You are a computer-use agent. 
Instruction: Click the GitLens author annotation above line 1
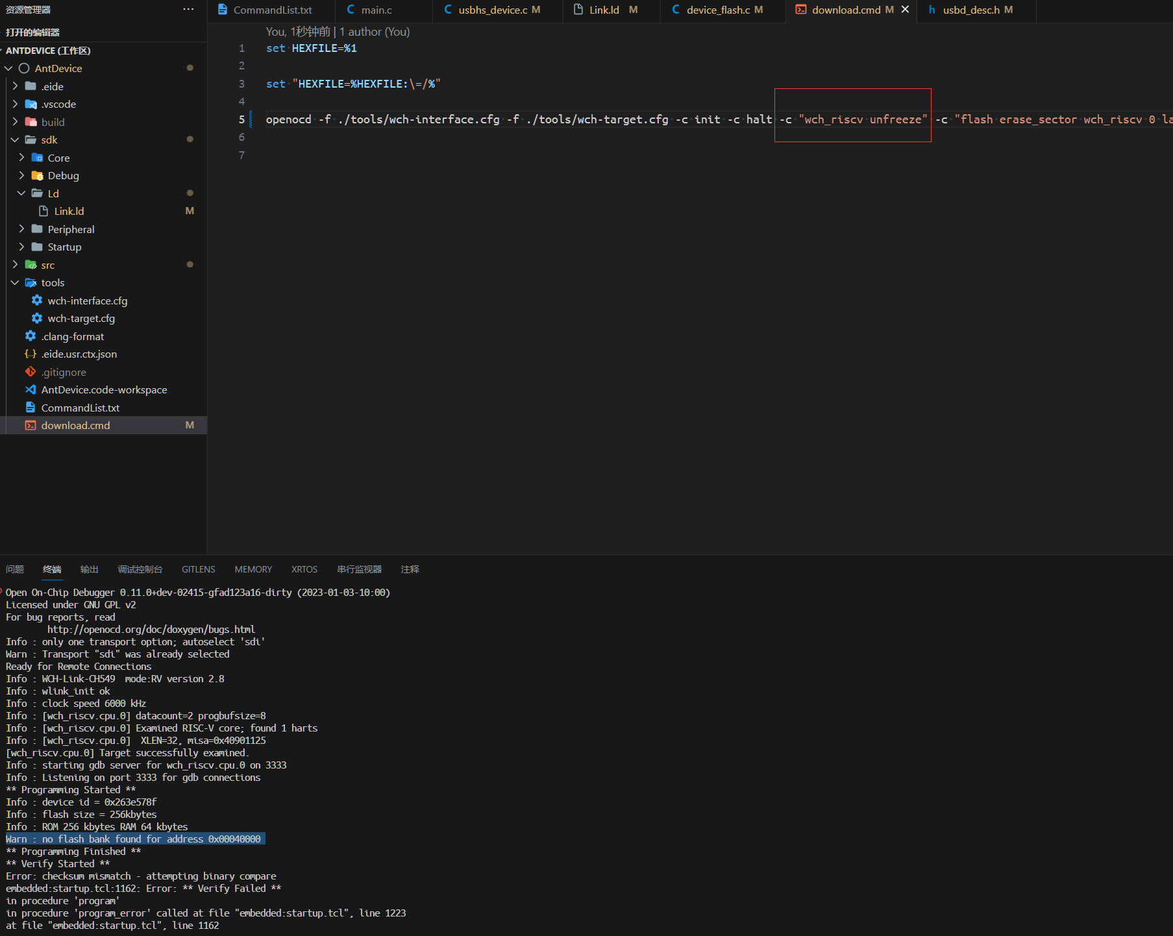338,32
